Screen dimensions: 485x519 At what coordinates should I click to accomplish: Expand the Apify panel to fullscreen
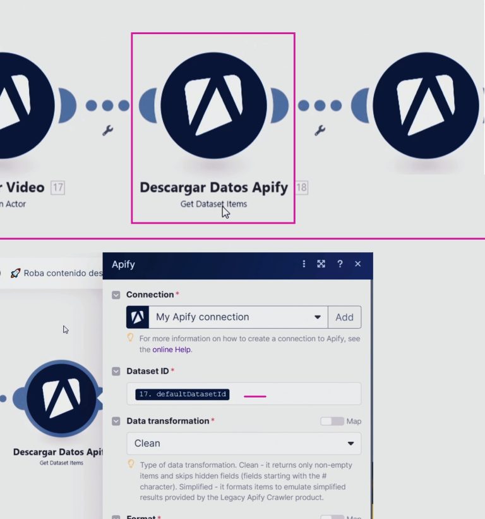(x=321, y=264)
